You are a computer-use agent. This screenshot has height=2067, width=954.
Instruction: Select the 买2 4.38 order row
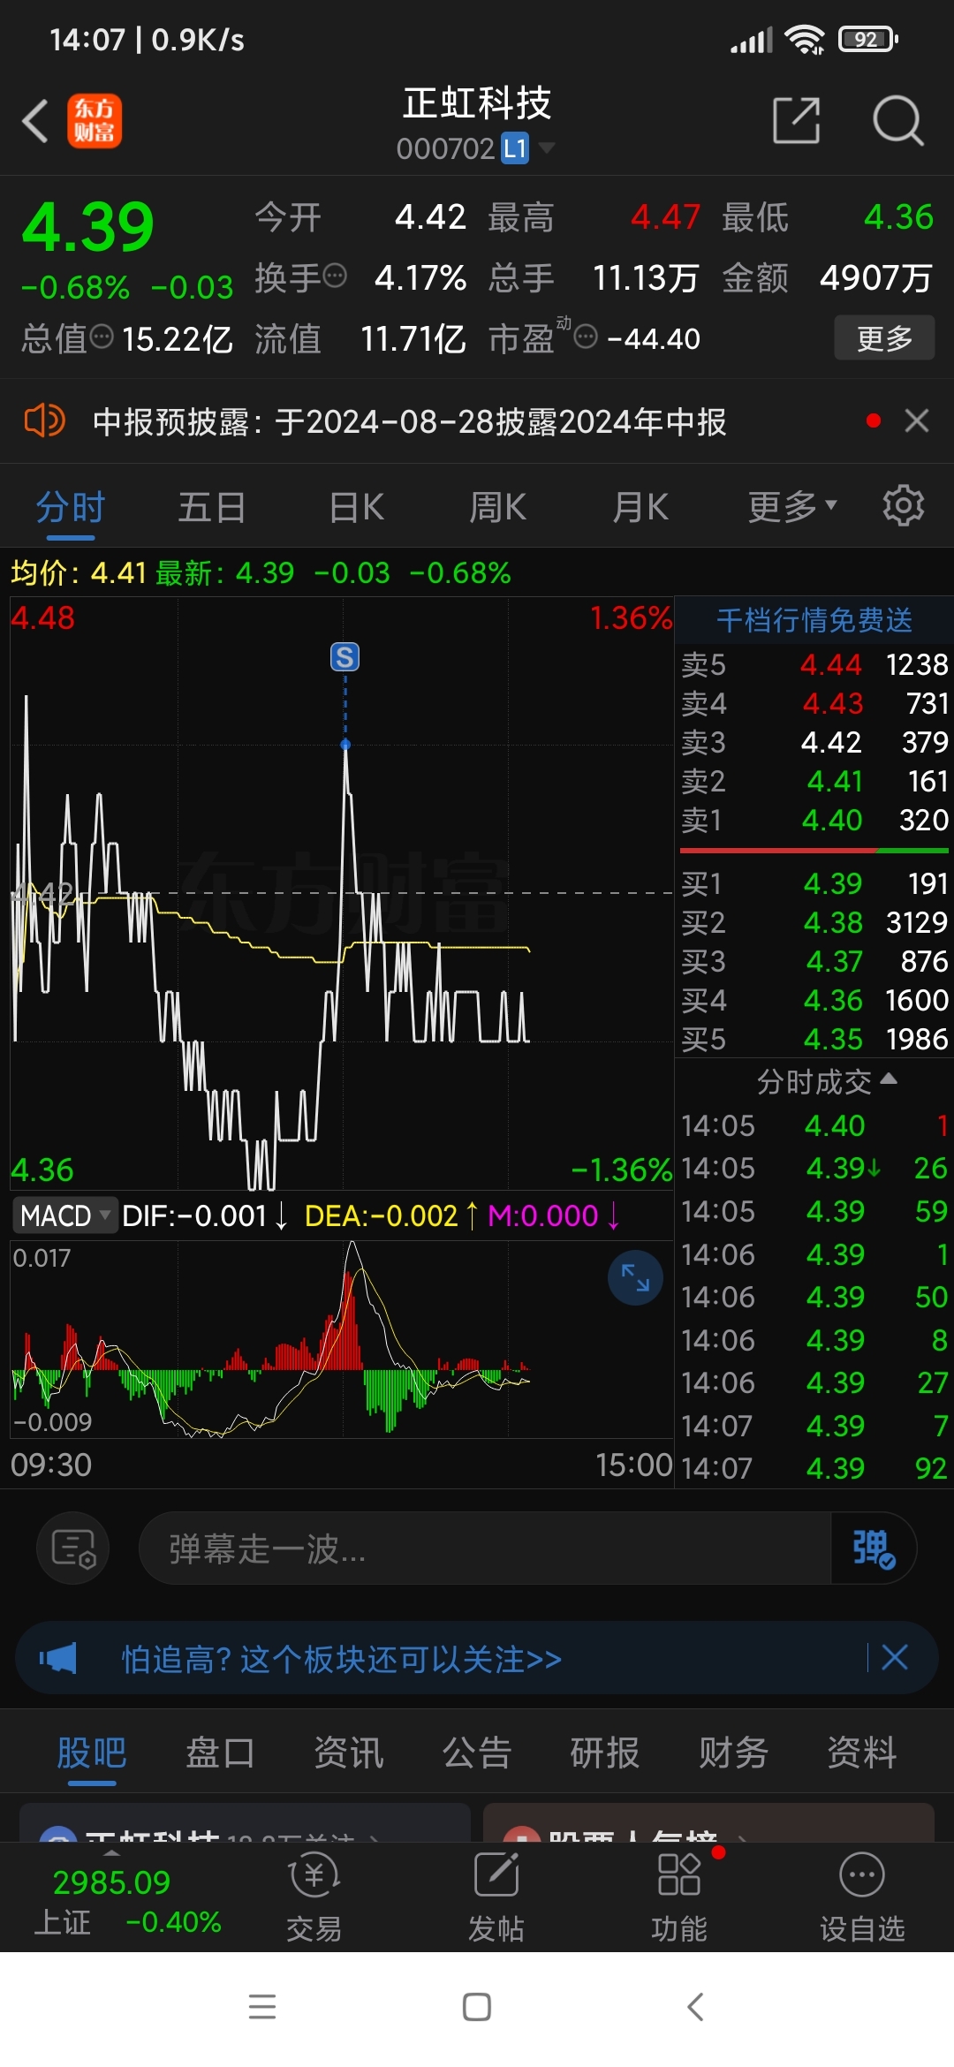click(x=814, y=922)
